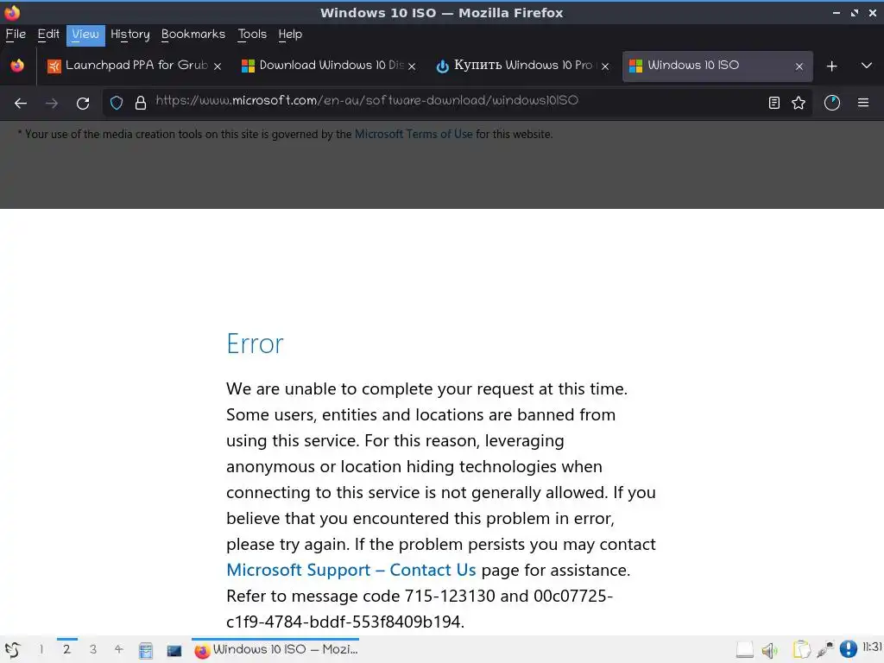Click the show desktop taskbar icon
The image size is (884, 663).
(x=174, y=651)
